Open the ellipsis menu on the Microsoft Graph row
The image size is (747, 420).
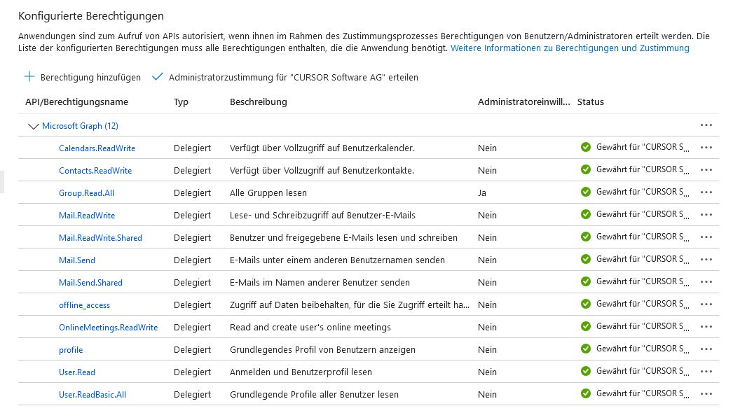coord(706,125)
